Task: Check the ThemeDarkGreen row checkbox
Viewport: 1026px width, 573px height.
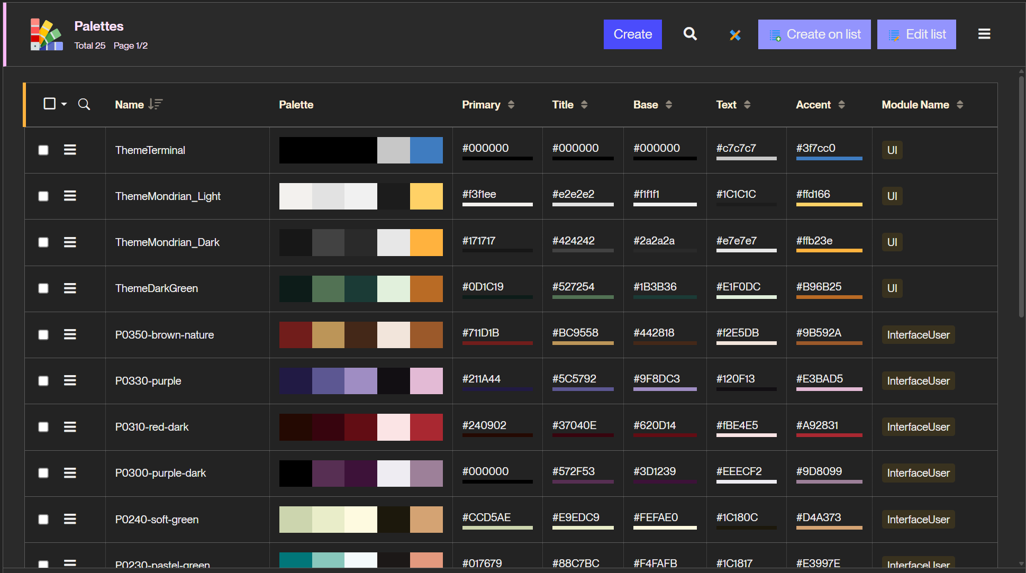Action: tap(43, 288)
